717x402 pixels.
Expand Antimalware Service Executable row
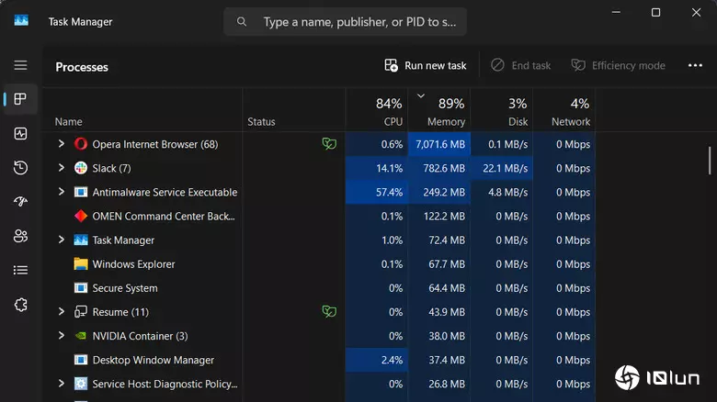62,192
